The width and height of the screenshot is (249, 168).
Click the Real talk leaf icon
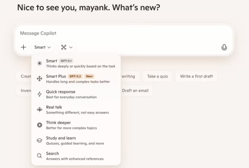[x=39, y=110]
